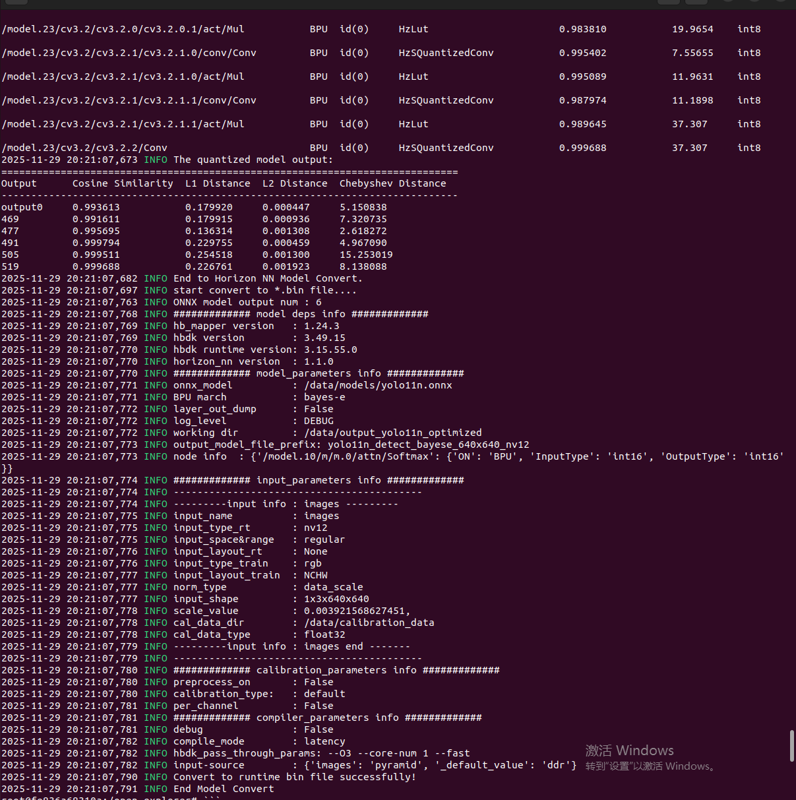Click the BPU march value 'bayes-e'

click(x=324, y=397)
